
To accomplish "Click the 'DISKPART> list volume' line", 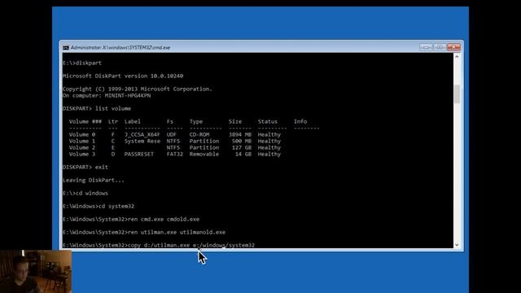I will pyautogui.click(x=97, y=108).
